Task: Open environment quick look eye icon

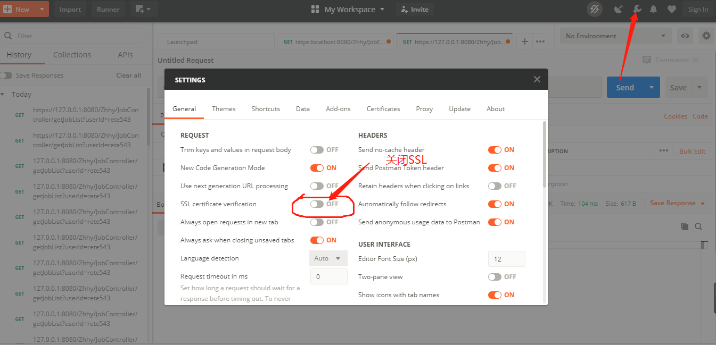Action: (685, 36)
